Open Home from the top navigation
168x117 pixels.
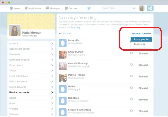tap(15, 8)
